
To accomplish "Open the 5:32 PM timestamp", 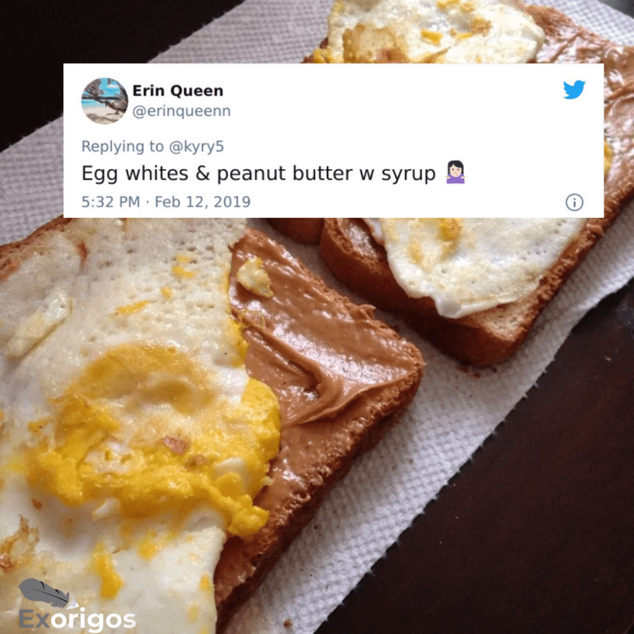I will pos(111,202).
